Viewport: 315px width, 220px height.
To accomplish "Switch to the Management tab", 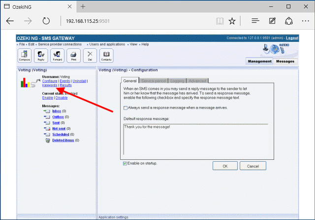I will point(259,61).
